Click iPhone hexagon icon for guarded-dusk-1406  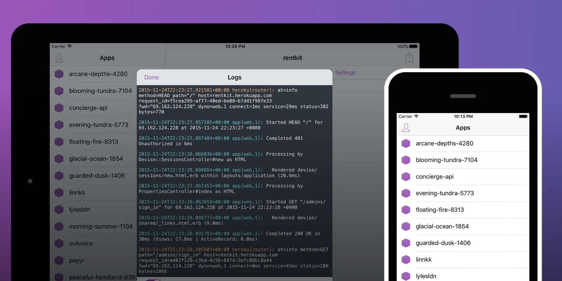click(406, 243)
